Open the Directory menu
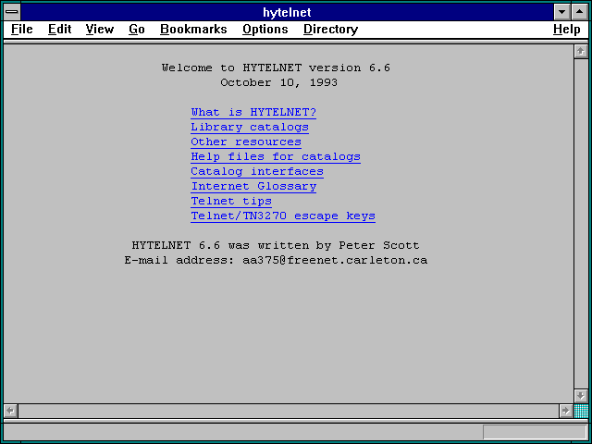Viewport: 592px width, 444px height. (331, 29)
